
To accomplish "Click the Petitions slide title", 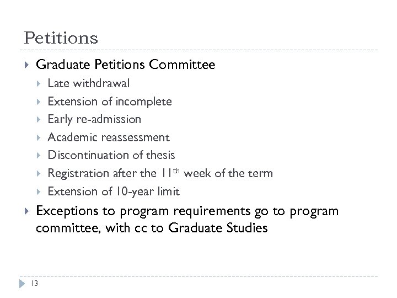I will coord(61,38).
